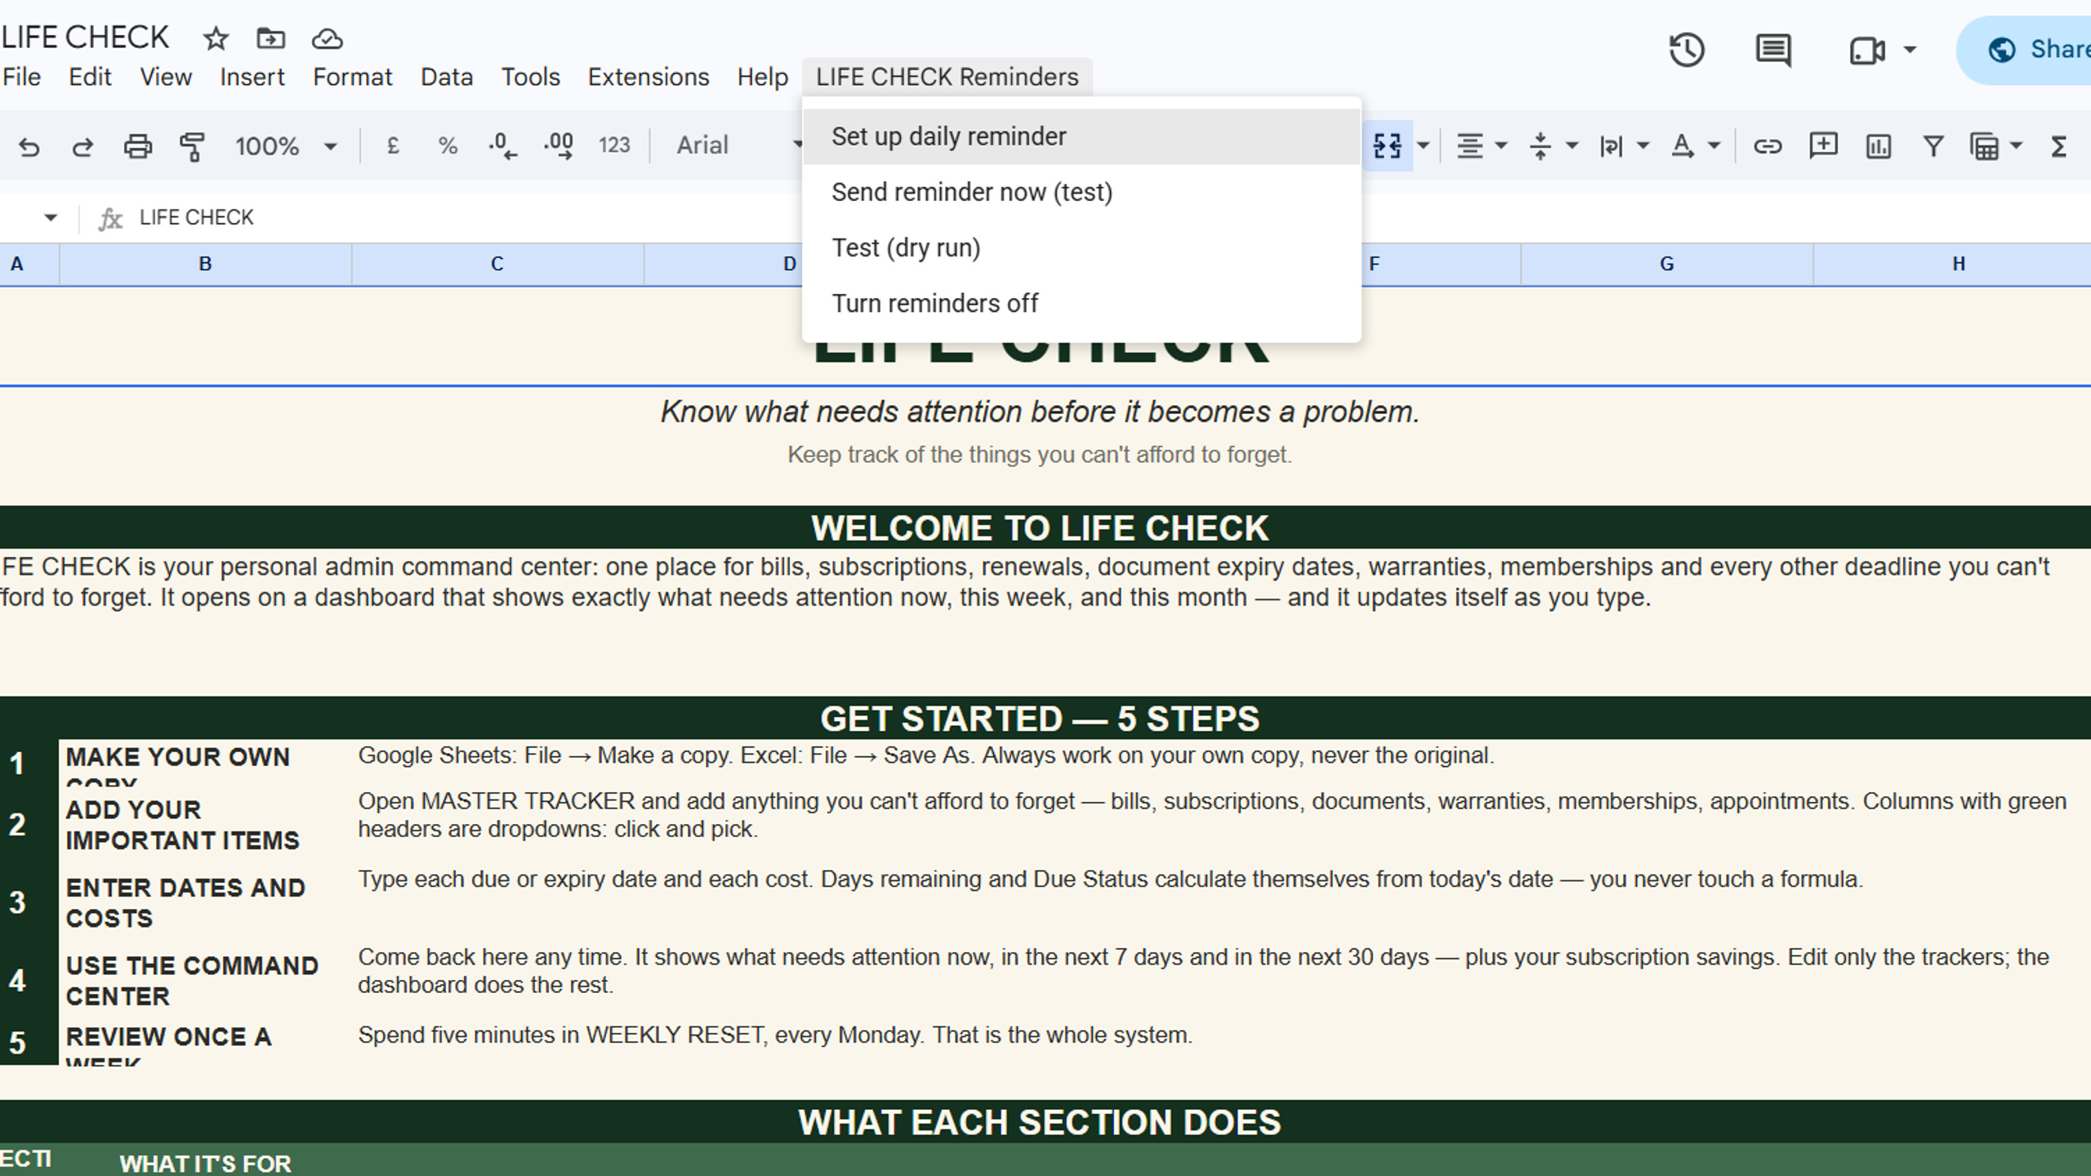Choose Test (dry run)

point(1081,247)
